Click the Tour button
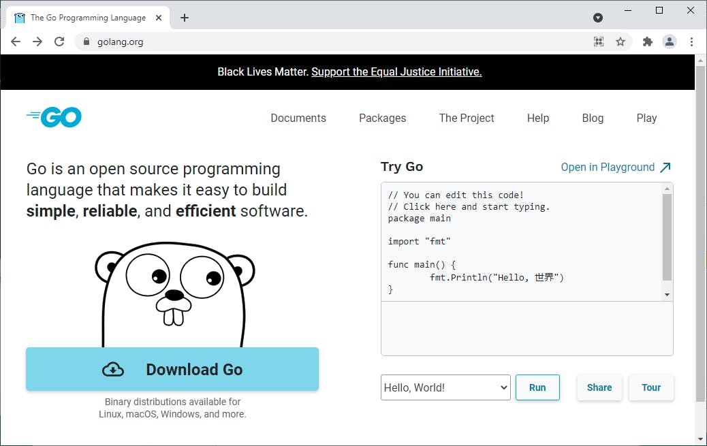 click(x=651, y=387)
